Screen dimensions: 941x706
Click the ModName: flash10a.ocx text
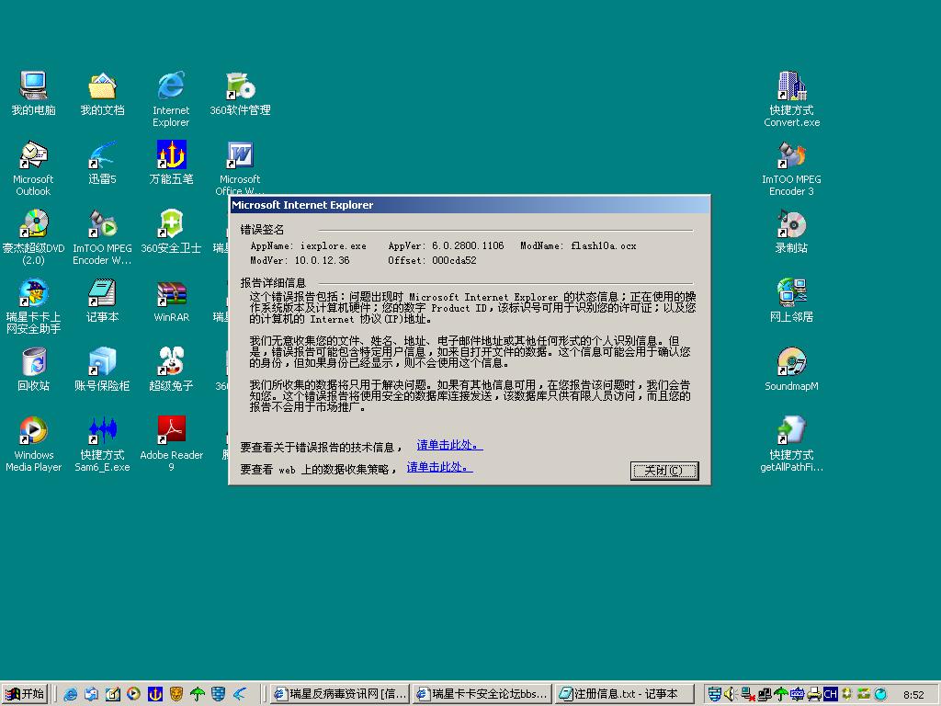tap(578, 245)
